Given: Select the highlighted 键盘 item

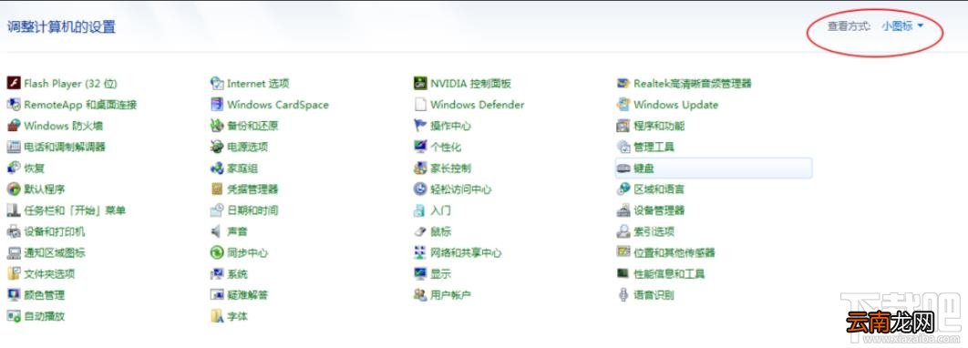Looking at the screenshot, I should 714,168.
